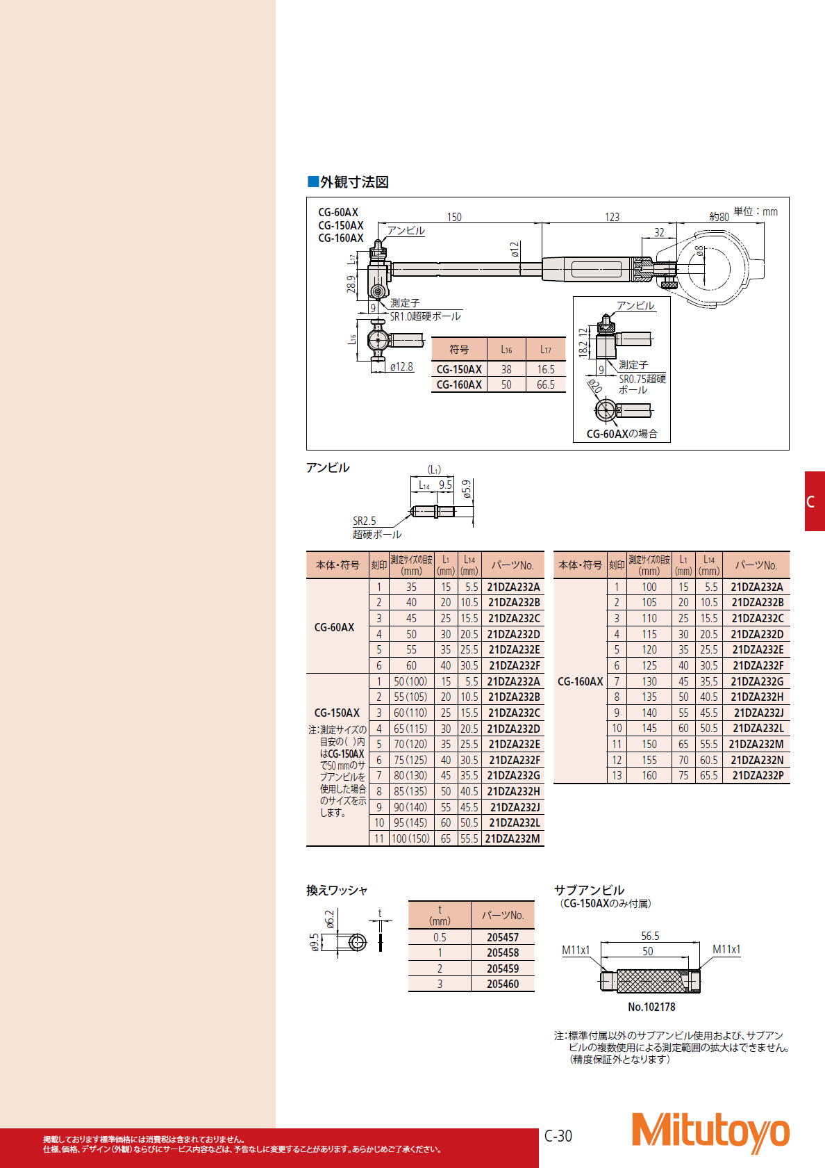Screen dimensions: 825x1168
Task: Click the value 95(145) in CG-150AX table
Action: coord(411,822)
